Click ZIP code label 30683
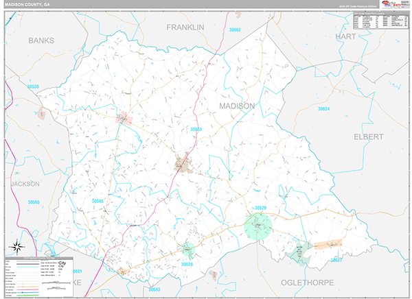The width and height of the screenshot is (412, 299). 154,289
